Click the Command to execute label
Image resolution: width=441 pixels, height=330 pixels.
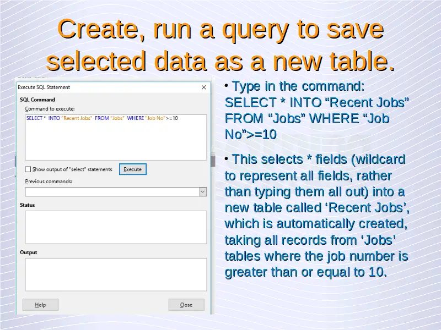click(x=50, y=109)
